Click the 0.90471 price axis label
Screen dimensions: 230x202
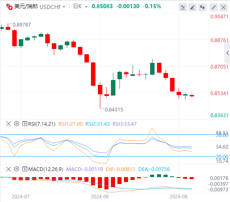[219, 17]
